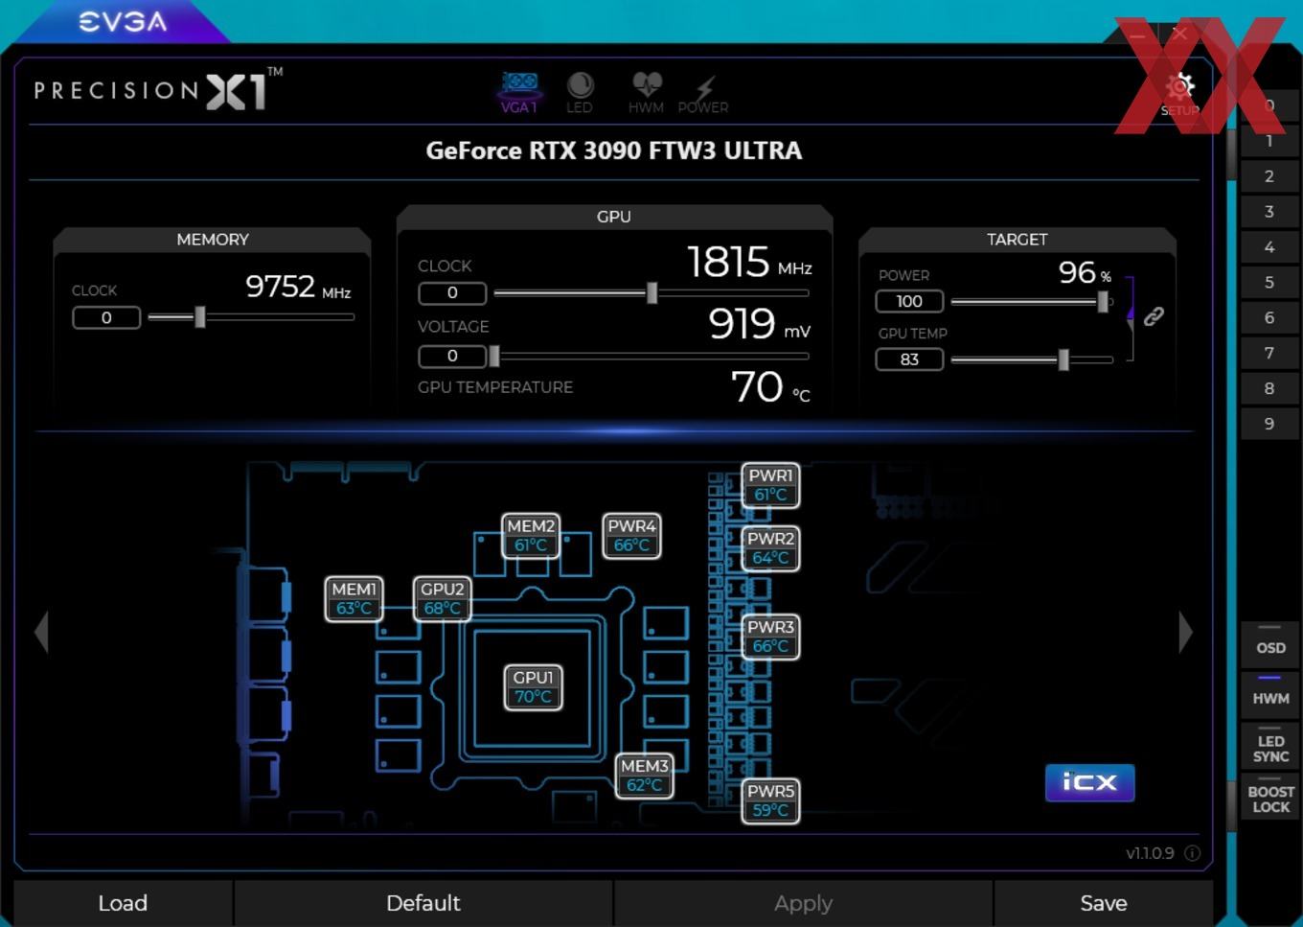Select profile slot 3
1303x927 pixels.
(x=1269, y=212)
